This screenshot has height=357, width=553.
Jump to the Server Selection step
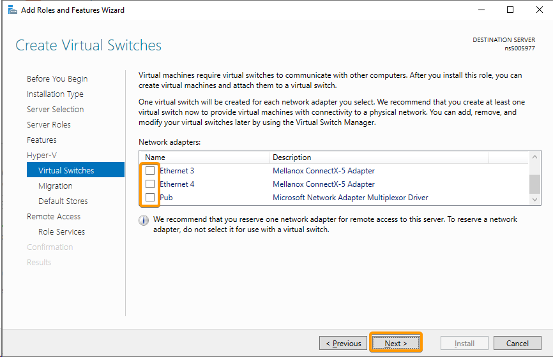pyautogui.click(x=55, y=110)
